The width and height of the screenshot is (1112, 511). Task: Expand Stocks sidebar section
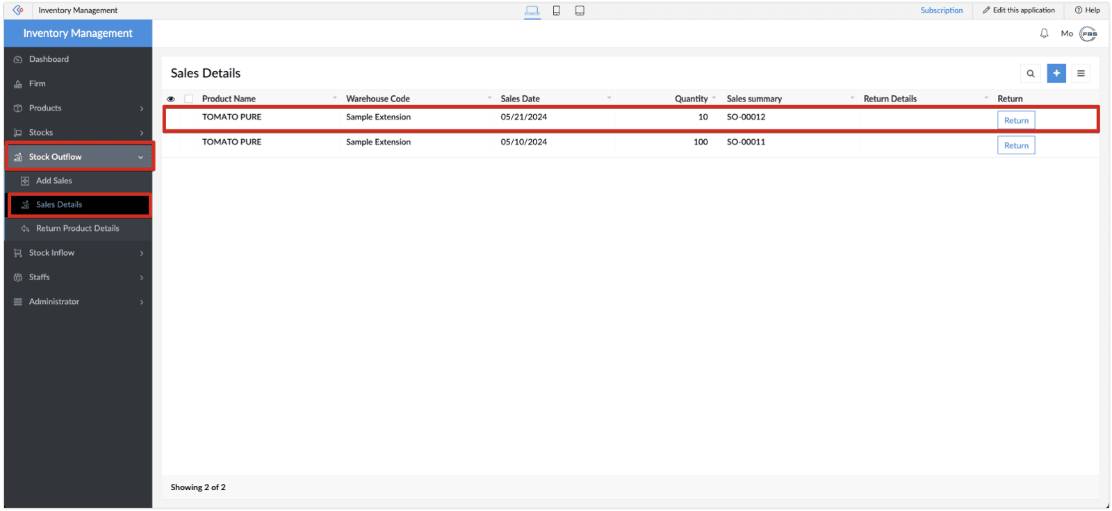point(78,132)
